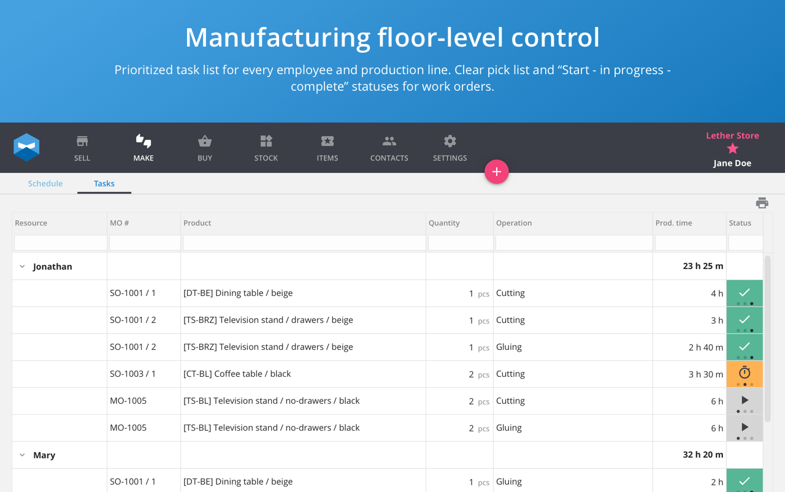Sort by the Quantity column header
This screenshot has height=492, width=785.
444,223
